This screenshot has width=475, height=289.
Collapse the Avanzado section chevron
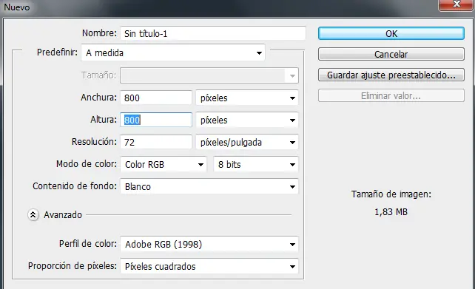(x=33, y=215)
